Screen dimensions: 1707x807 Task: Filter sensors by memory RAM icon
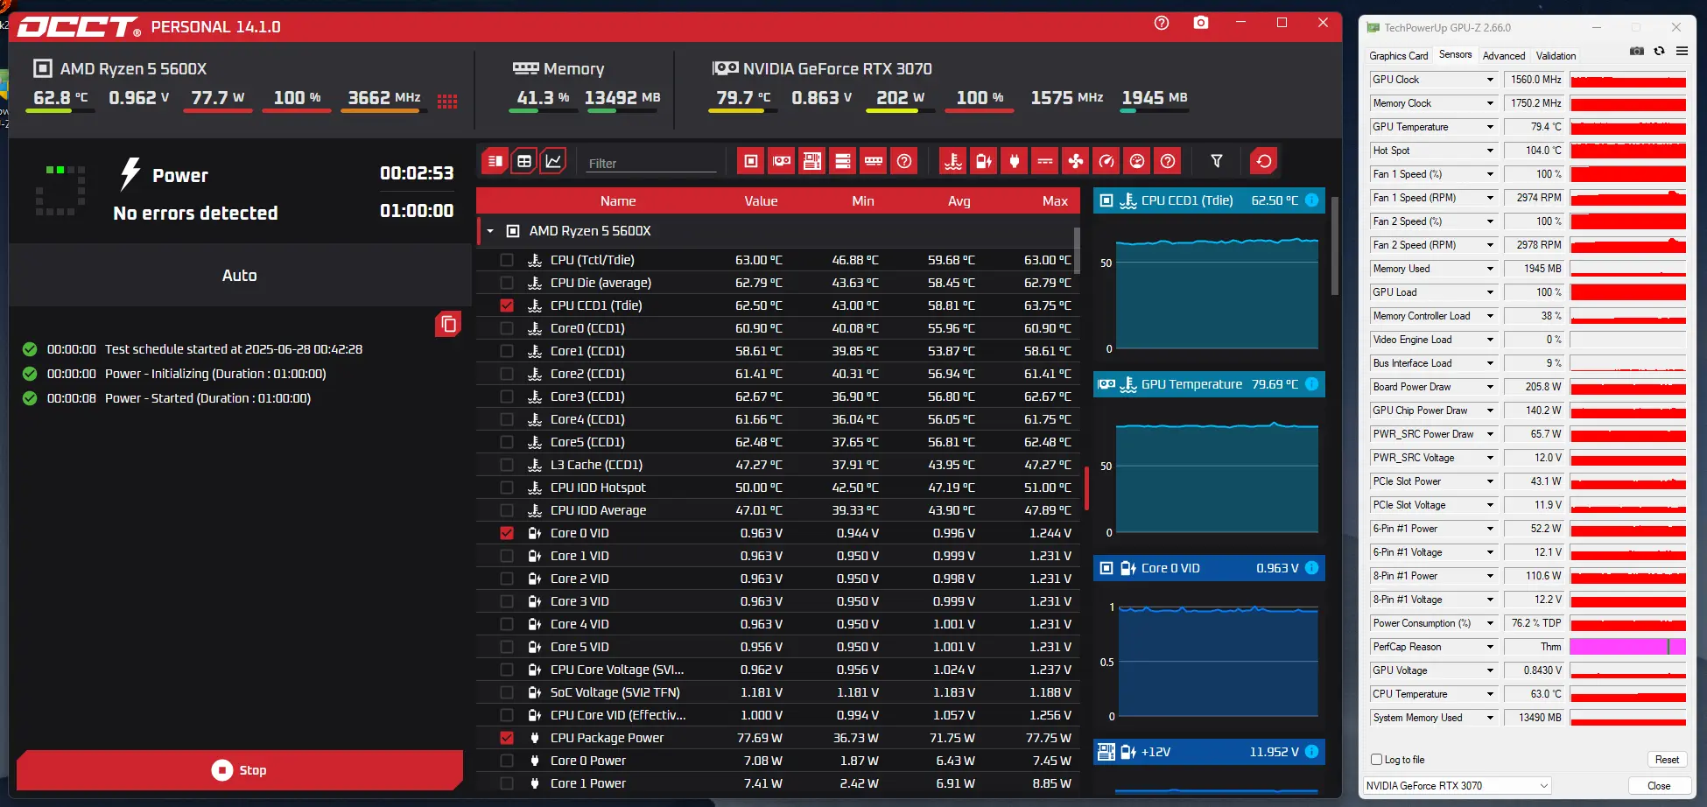(x=874, y=161)
